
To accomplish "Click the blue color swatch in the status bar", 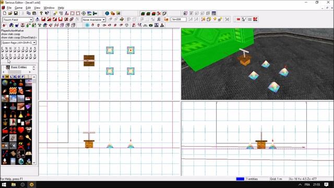I will [240, 179].
